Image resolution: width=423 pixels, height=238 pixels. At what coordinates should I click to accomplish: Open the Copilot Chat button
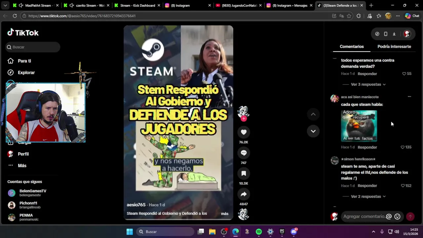[412, 16]
